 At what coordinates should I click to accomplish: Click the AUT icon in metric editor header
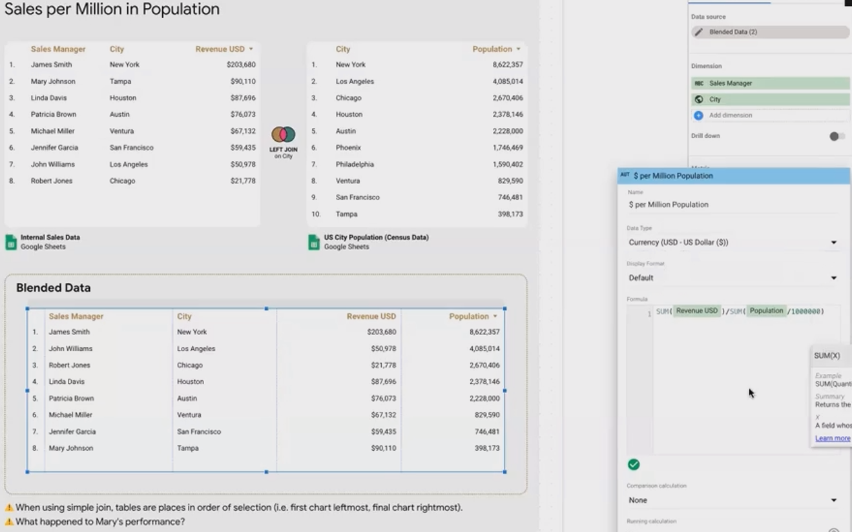point(625,175)
